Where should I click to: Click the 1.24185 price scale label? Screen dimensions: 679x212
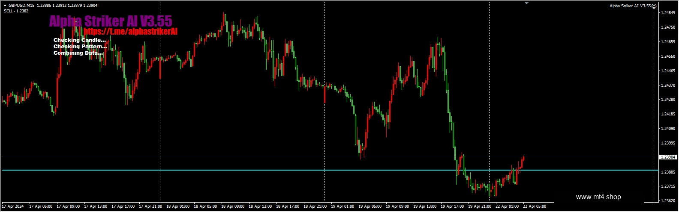pyautogui.click(x=668, y=114)
